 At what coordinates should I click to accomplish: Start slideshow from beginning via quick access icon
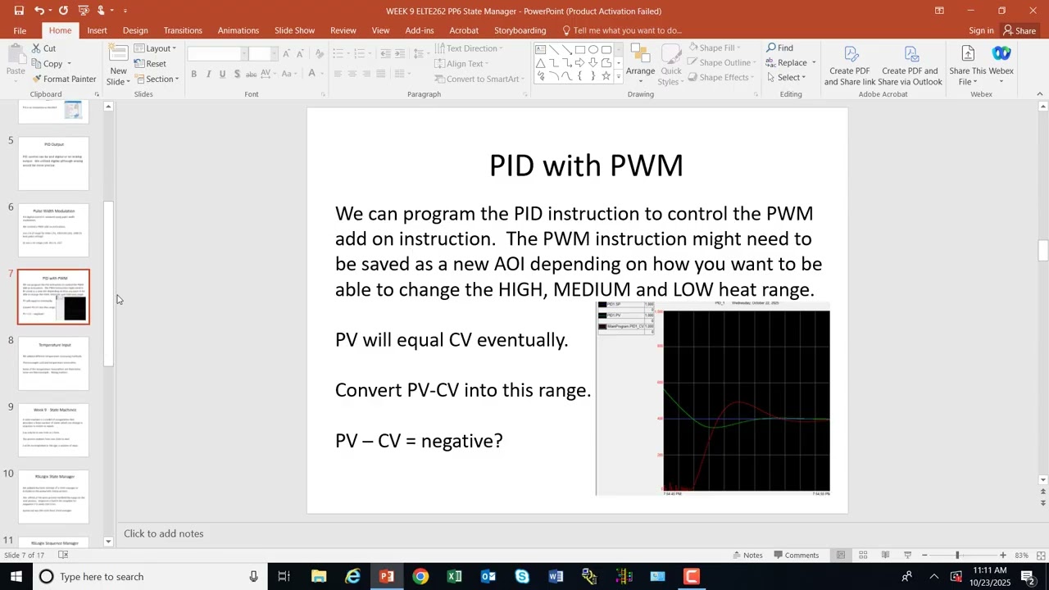pyautogui.click(x=83, y=11)
